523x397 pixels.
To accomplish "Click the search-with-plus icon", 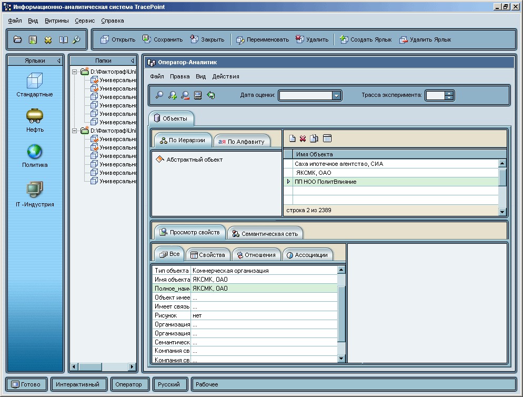I will (172, 95).
